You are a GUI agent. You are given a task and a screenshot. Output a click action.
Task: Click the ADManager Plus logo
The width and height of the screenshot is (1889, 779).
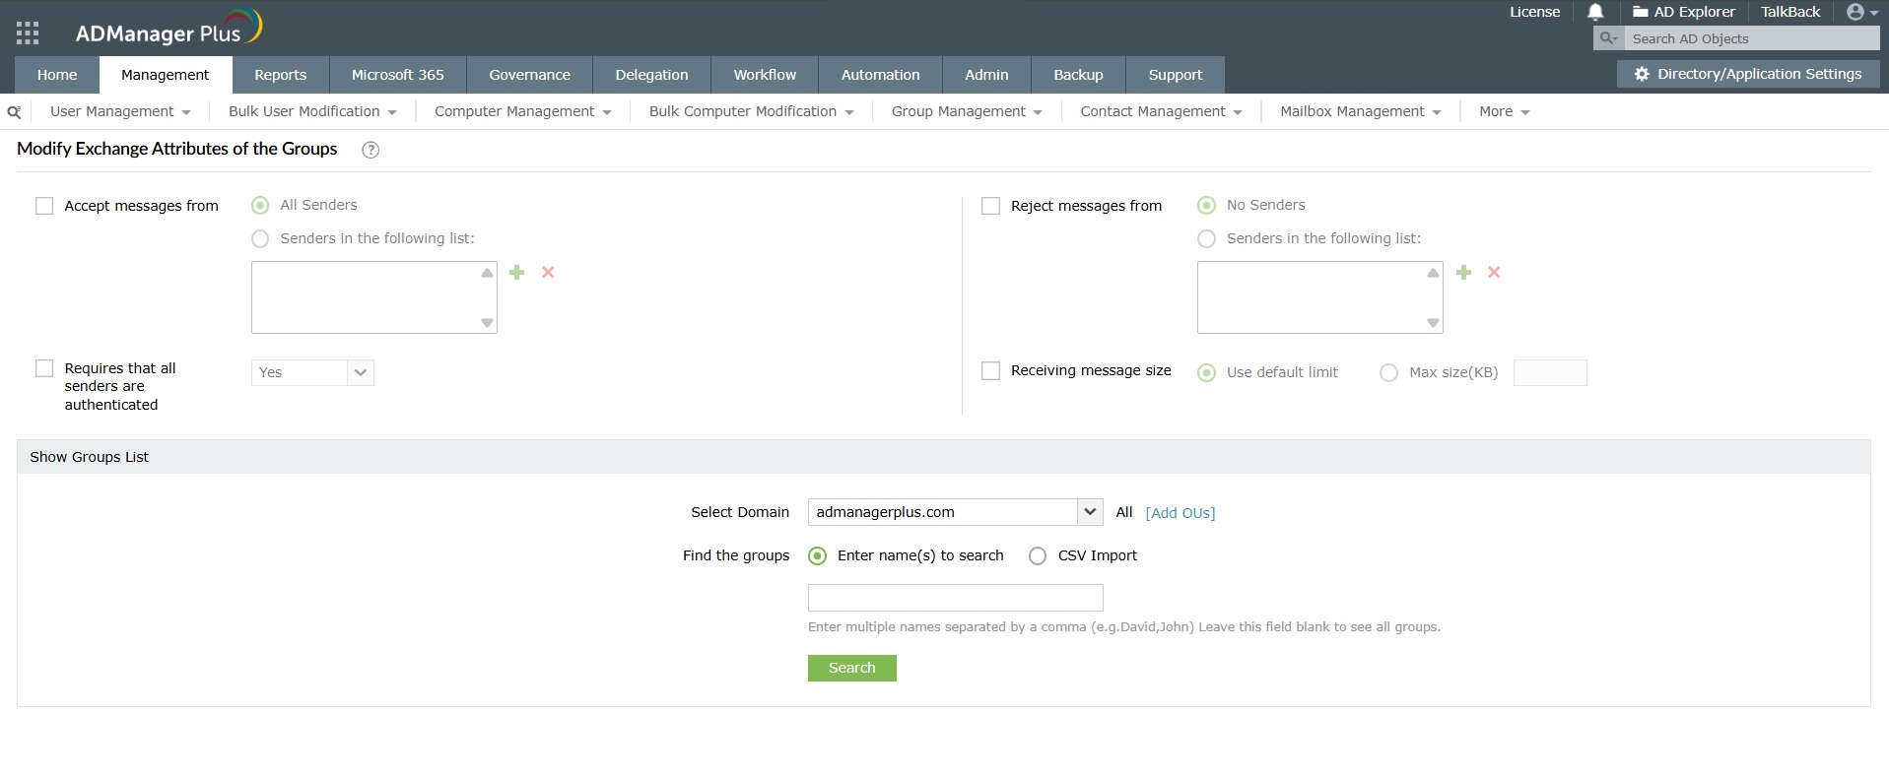pyautogui.click(x=169, y=29)
